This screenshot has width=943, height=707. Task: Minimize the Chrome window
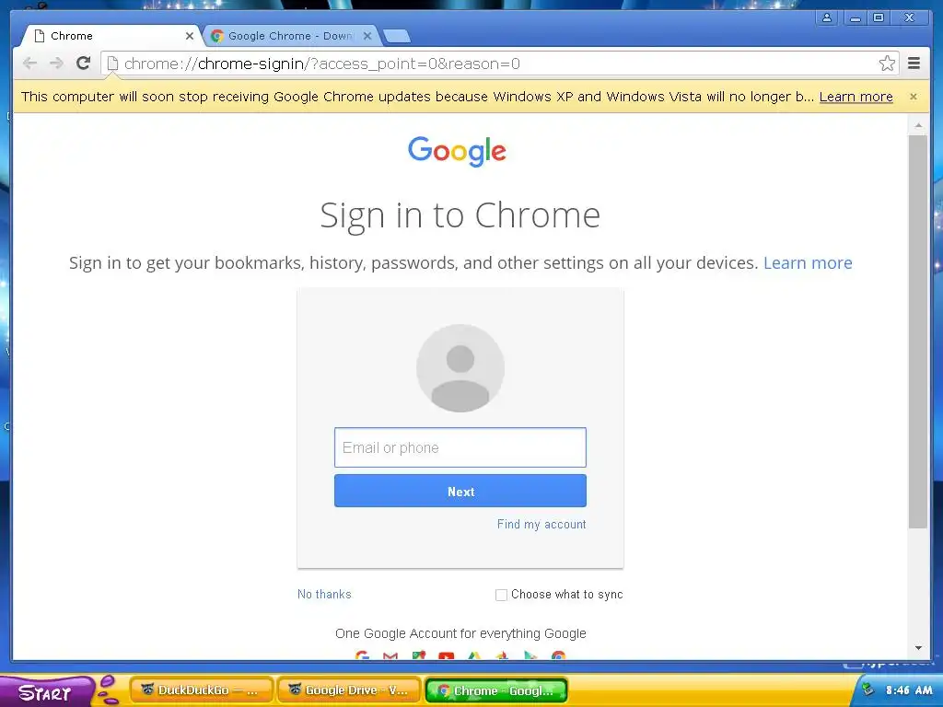(x=855, y=18)
